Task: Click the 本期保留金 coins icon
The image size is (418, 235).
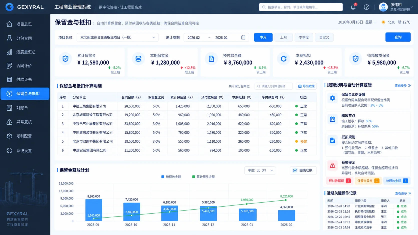Action: click(138, 59)
